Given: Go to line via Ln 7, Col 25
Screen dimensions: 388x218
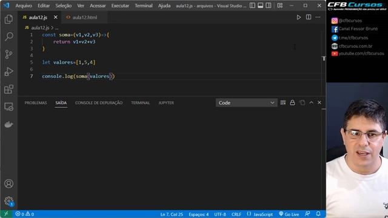Looking at the screenshot, I should pos(172,214).
